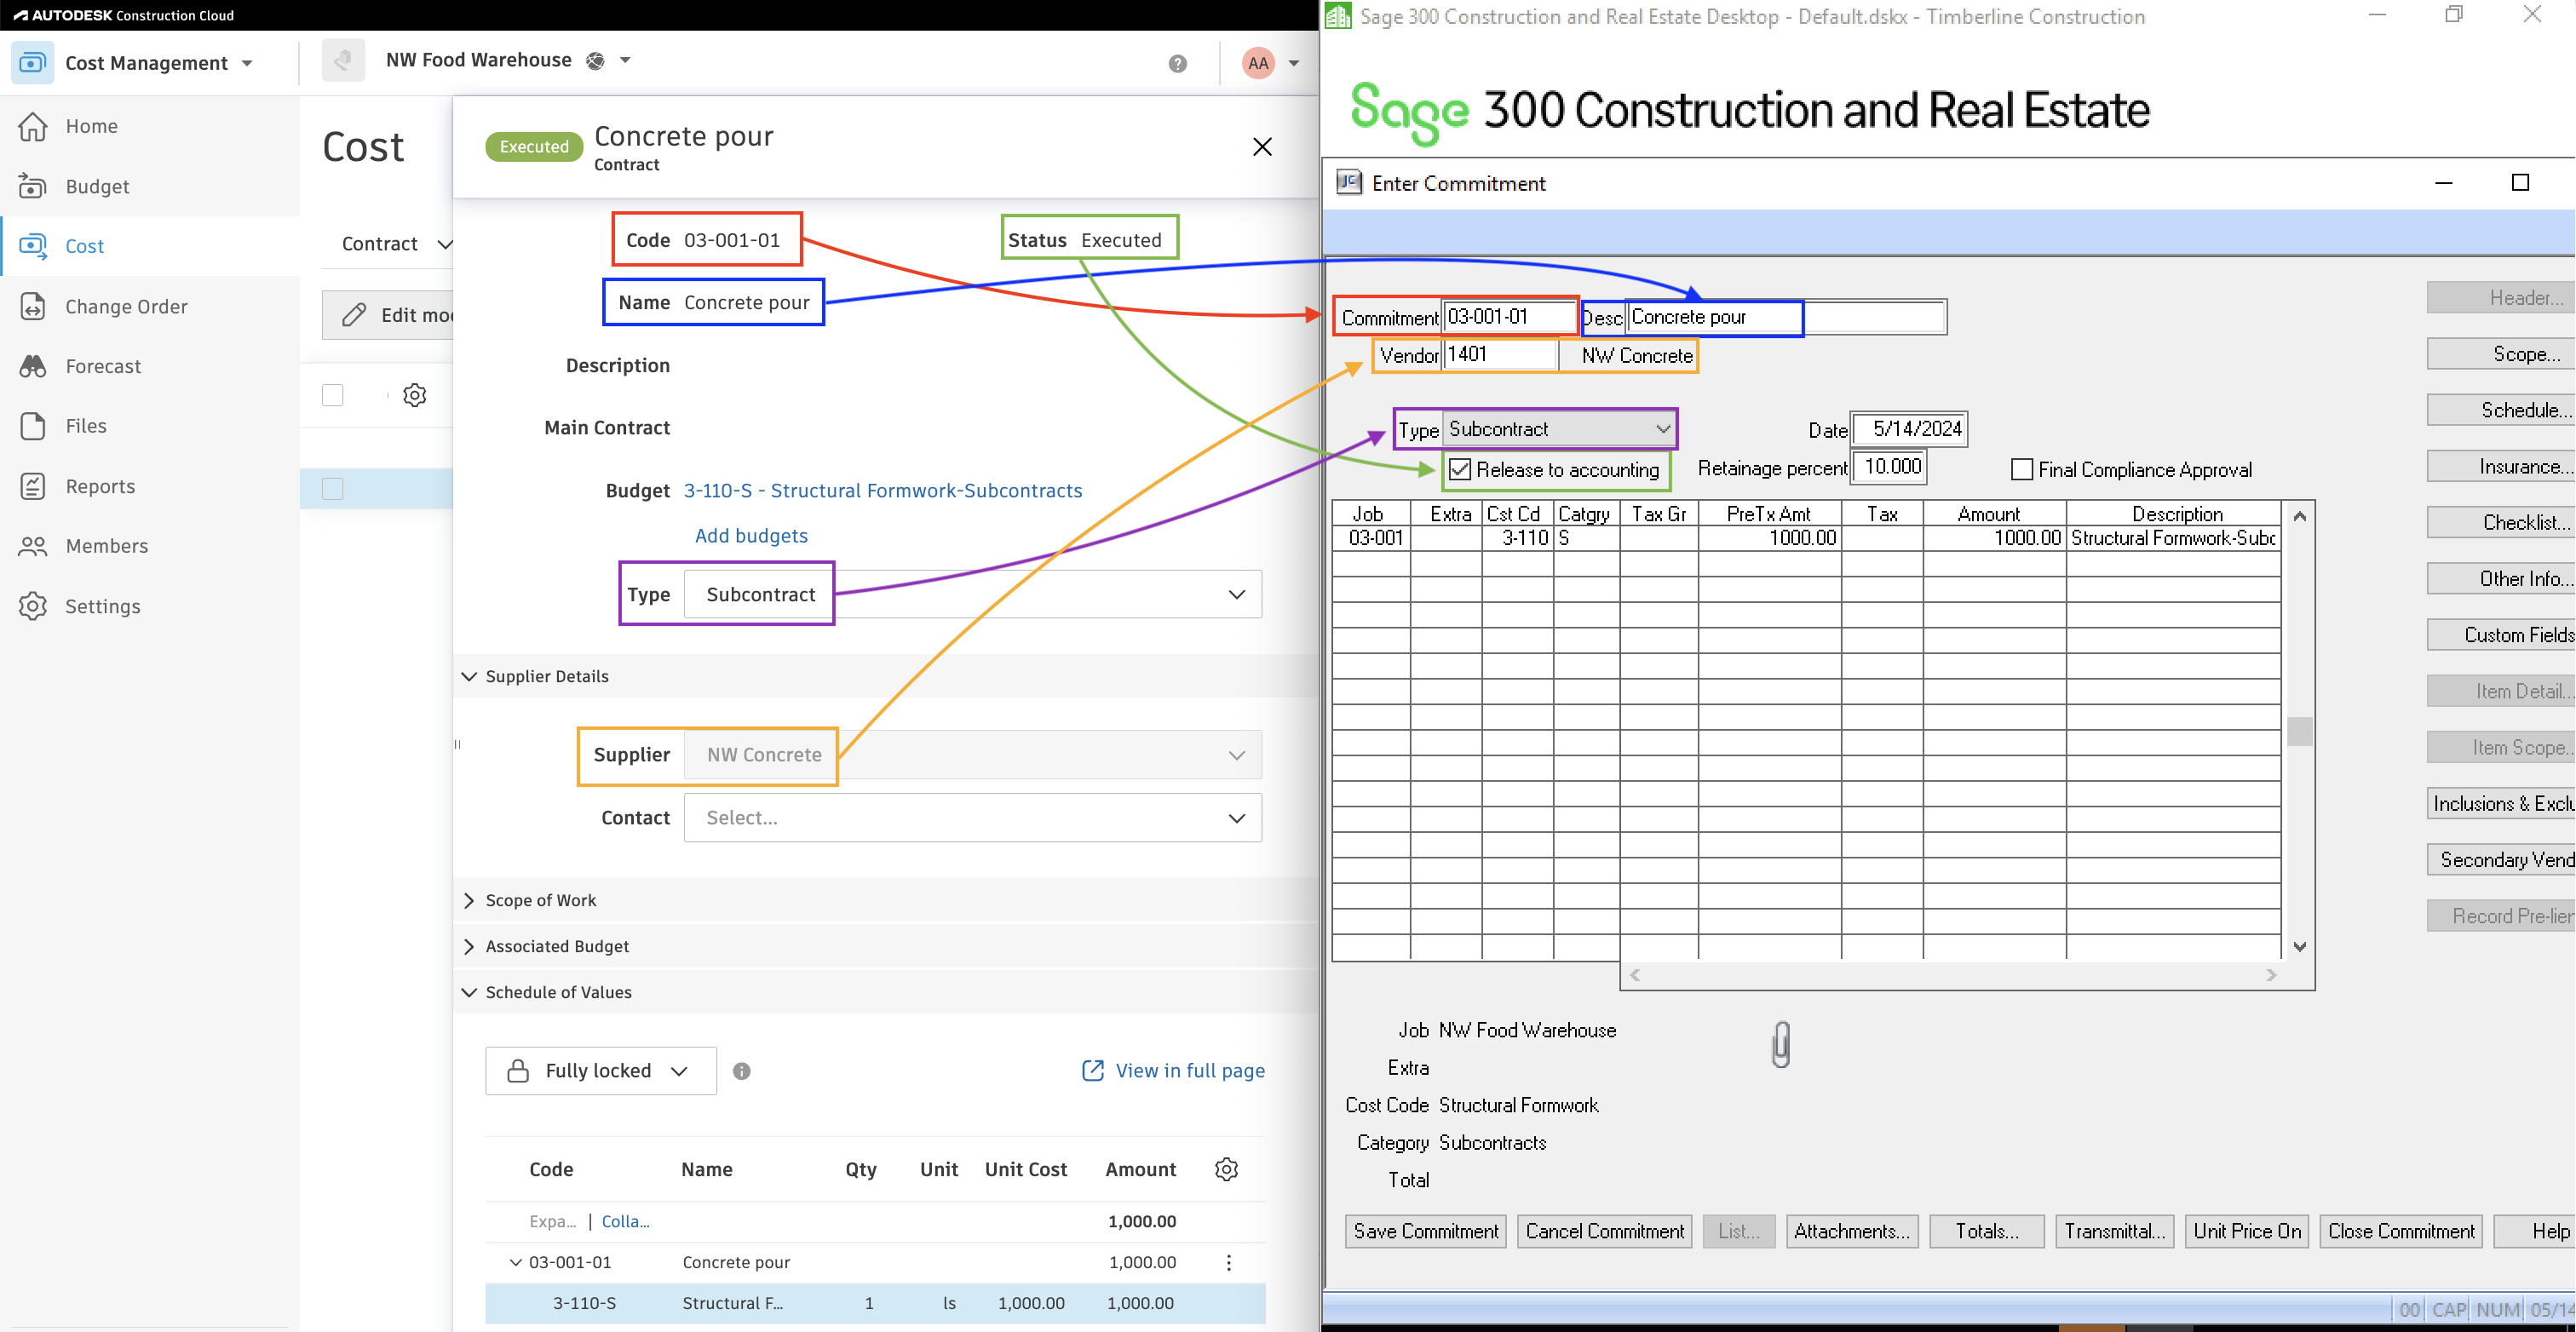2576x1332 pixels.
Task: Expand the Associated Budget section
Action: [468, 947]
